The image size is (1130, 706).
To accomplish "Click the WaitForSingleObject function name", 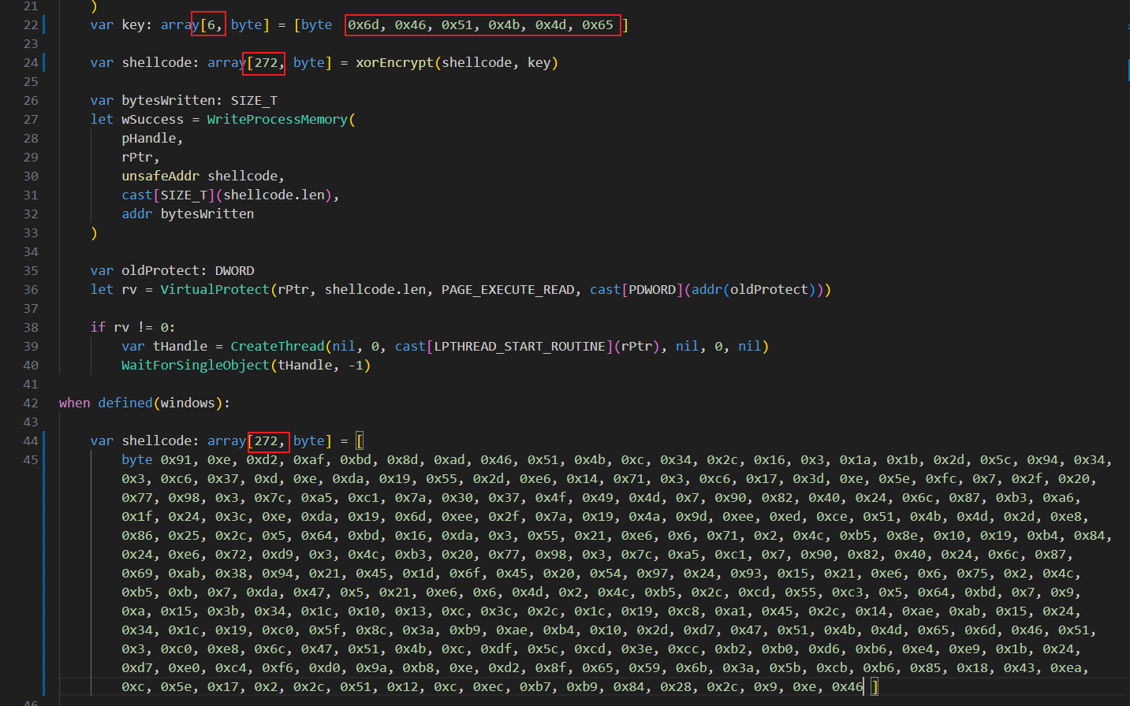I will pyautogui.click(x=195, y=366).
